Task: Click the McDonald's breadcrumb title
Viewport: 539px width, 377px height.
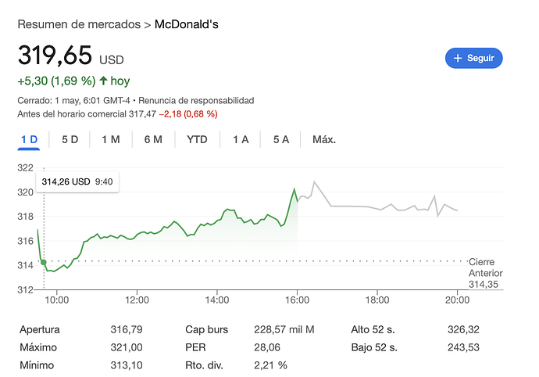Action: pos(187,24)
